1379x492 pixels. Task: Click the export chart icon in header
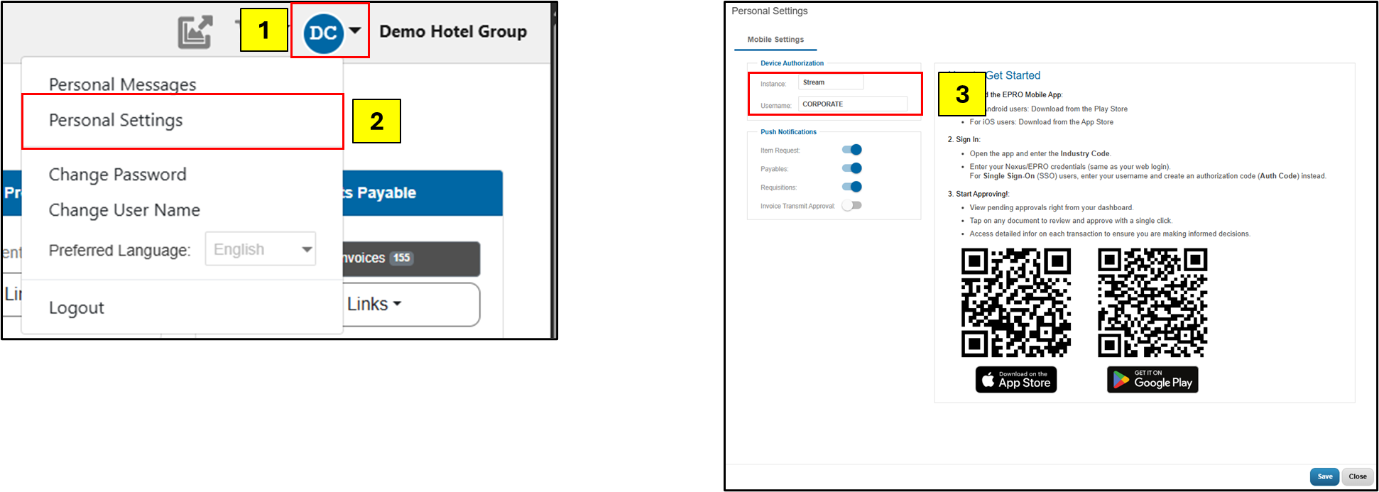coord(195,32)
